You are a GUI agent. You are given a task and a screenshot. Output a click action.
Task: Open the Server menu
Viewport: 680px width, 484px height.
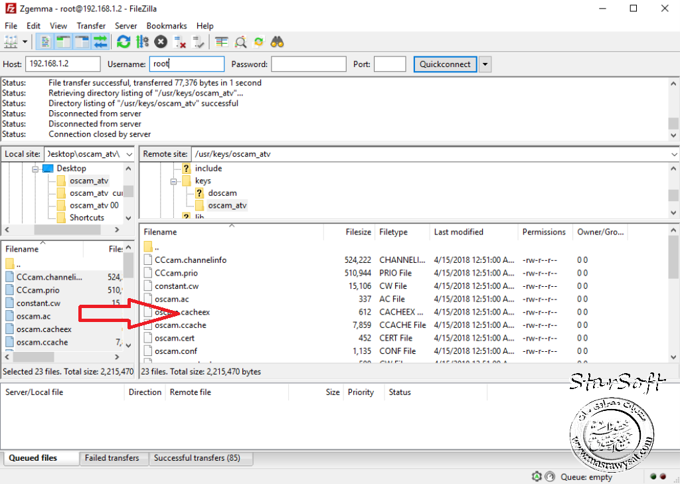point(126,26)
